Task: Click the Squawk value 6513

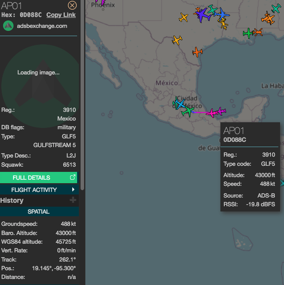Action: (69, 164)
